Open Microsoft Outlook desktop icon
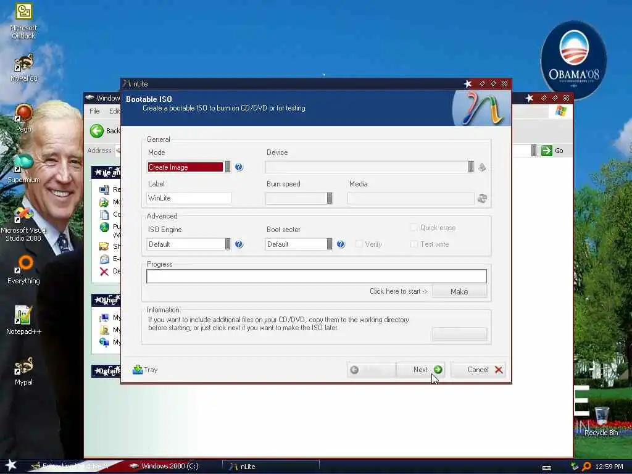The height and width of the screenshot is (474, 632). coord(23,21)
